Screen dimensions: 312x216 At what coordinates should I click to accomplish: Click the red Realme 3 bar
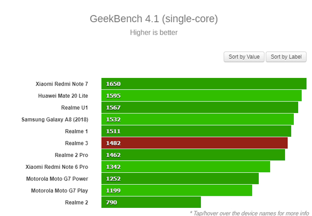(x=194, y=143)
